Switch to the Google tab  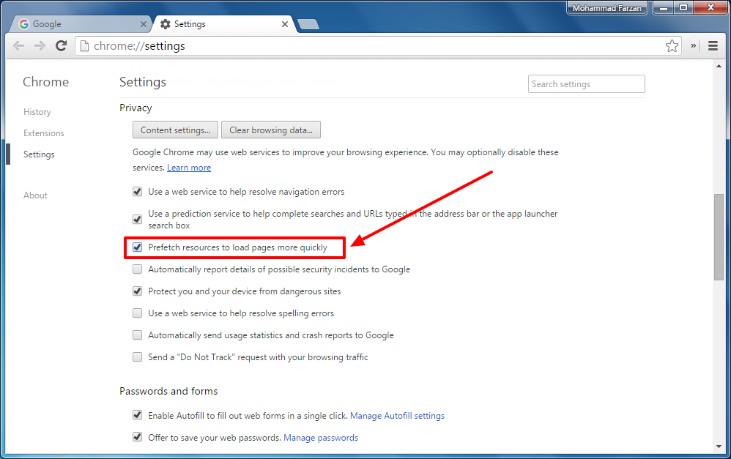coord(79,24)
